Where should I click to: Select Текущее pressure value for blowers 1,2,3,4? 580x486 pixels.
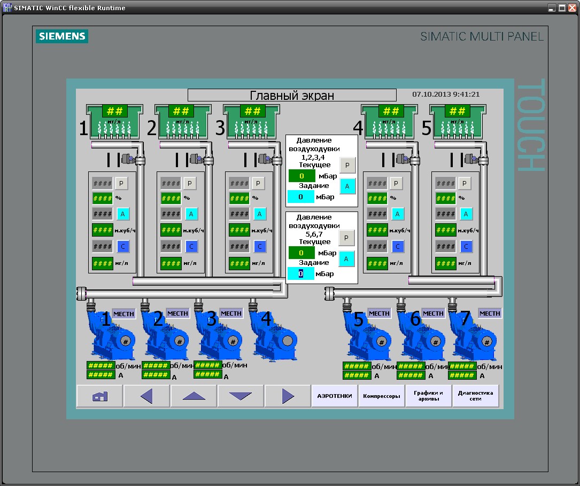(x=302, y=176)
